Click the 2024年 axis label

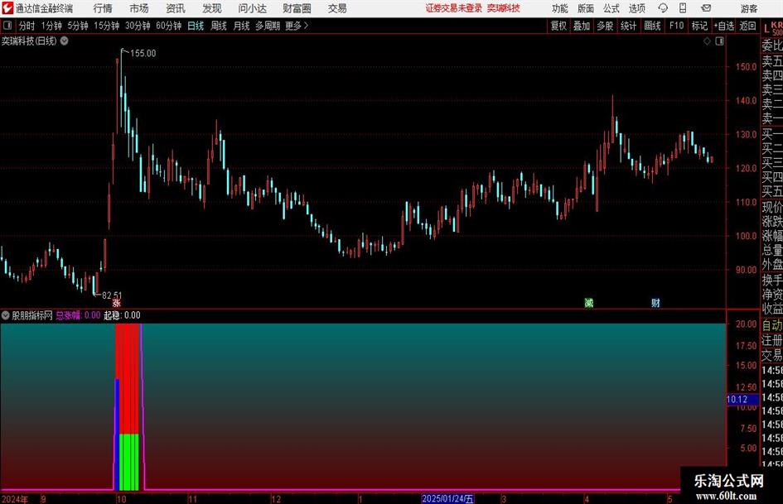click(x=14, y=499)
